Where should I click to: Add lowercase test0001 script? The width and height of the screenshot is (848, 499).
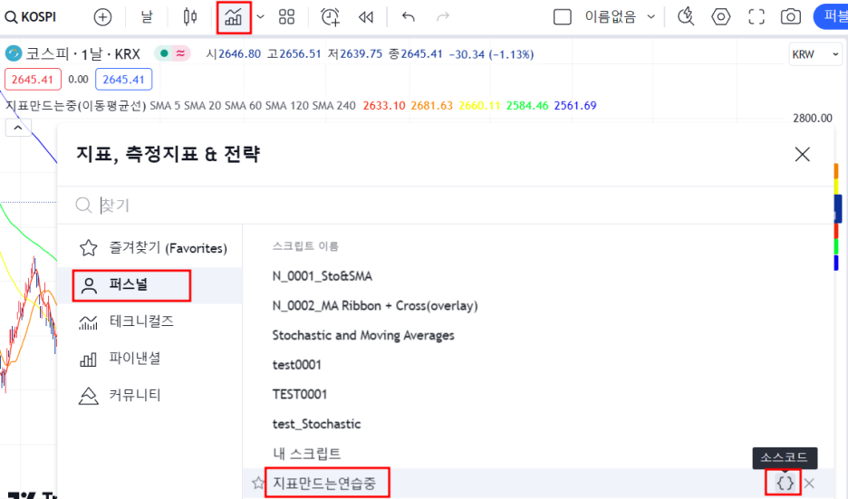297,365
